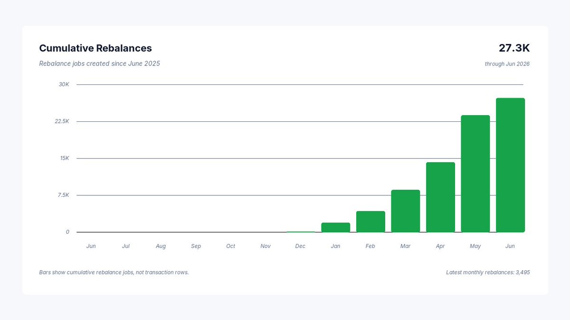Click 'Latest monthly rebalances: 3,495' text
The image size is (570, 320).
pos(488,273)
